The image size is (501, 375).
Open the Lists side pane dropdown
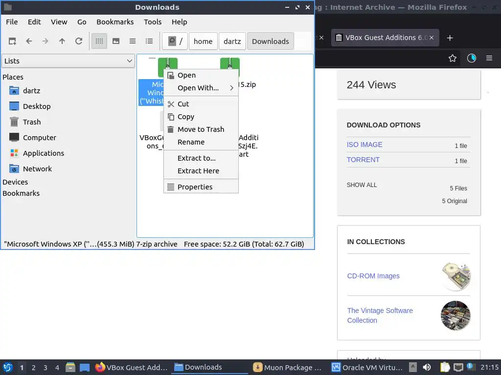68,61
